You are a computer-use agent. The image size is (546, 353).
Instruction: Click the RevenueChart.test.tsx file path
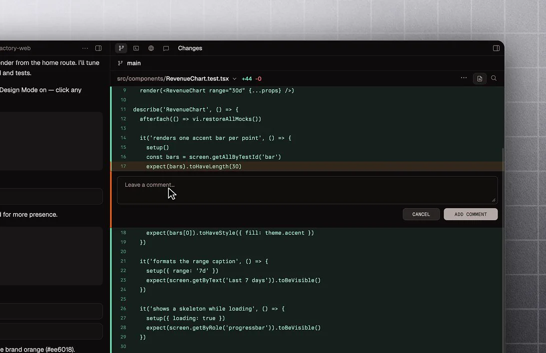(x=173, y=79)
